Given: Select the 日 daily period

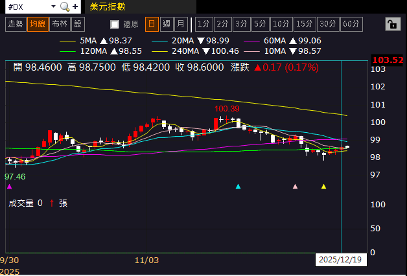Looking at the screenshot, I should (x=152, y=24).
